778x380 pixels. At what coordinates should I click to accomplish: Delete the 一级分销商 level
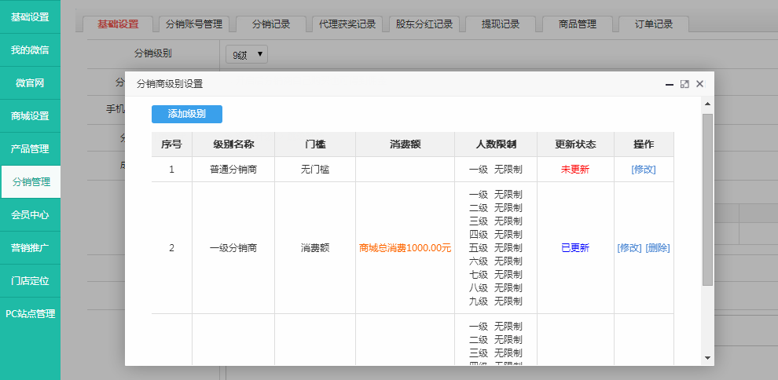(x=658, y=248)
